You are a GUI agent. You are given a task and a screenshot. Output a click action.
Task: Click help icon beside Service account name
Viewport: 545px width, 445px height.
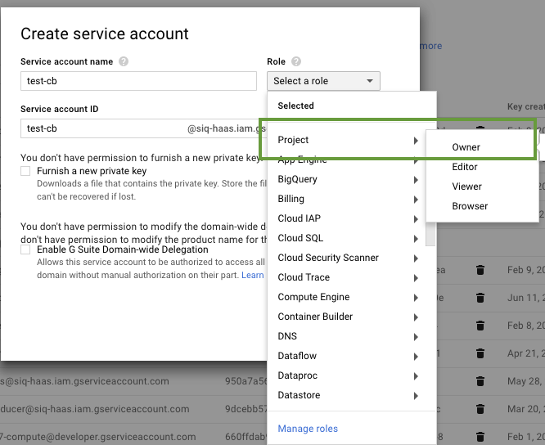click(x=124, y=61)
